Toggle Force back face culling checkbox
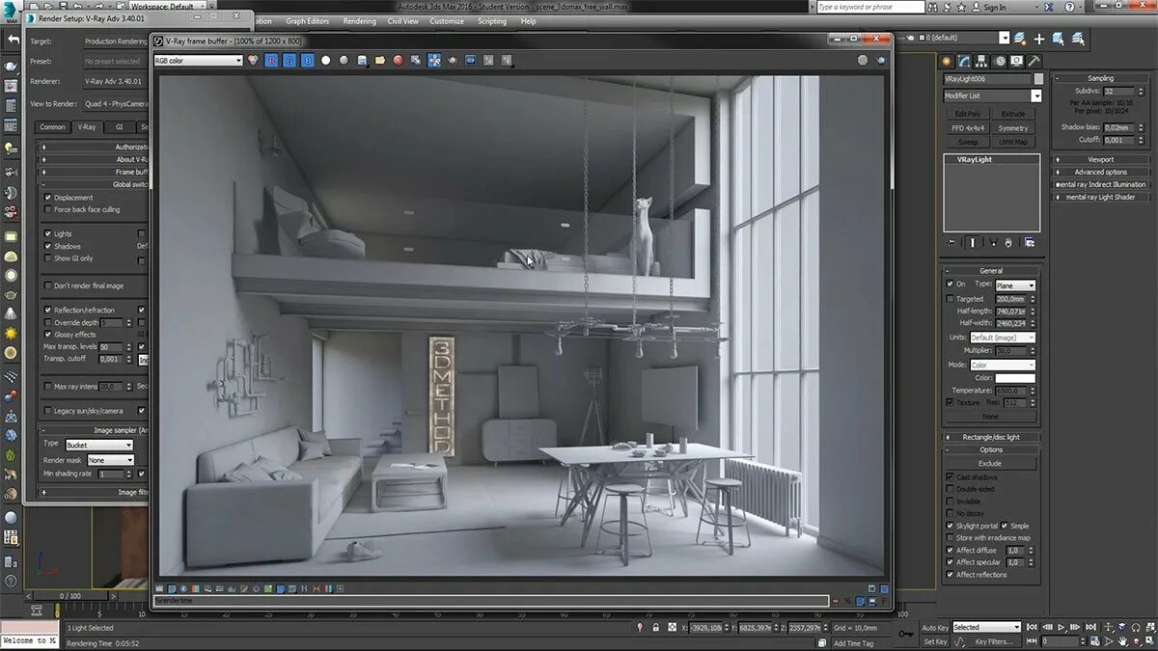Screen dimensions: 1158x651 [48, 209]
